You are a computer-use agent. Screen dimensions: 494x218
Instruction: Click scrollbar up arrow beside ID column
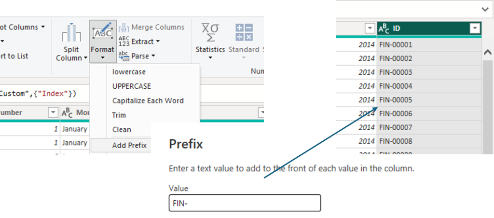pyautogui.click(x=488, y=52)
